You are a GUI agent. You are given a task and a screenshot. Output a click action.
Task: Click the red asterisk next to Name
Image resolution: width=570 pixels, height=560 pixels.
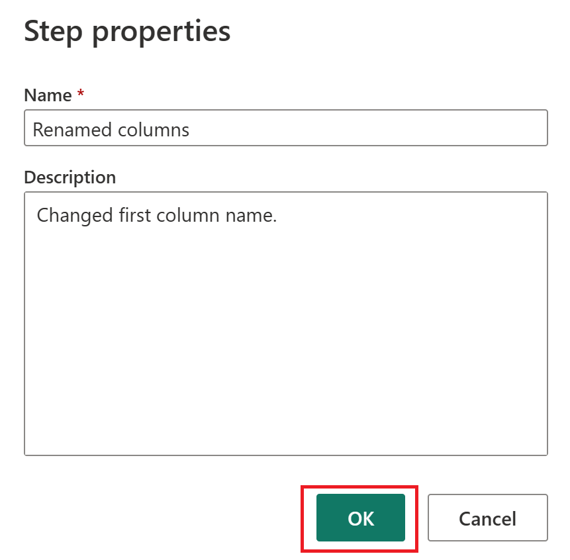tap(83, 94)
